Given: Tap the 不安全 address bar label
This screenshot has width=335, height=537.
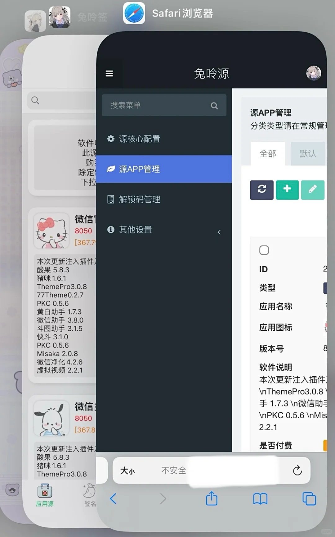Looking at the screenshot, I should point(174,470).
